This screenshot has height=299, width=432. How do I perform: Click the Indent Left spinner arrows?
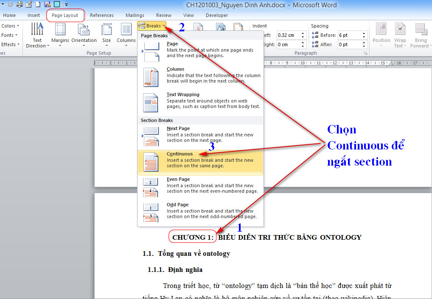point(303,35)
